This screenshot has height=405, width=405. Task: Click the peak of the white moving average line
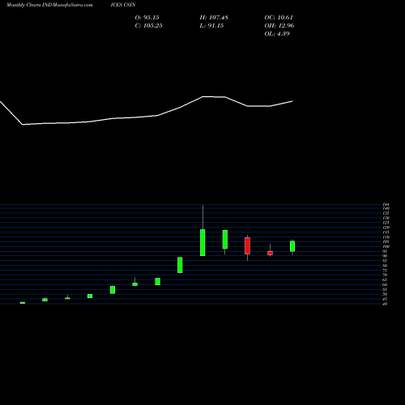(214, 96)
